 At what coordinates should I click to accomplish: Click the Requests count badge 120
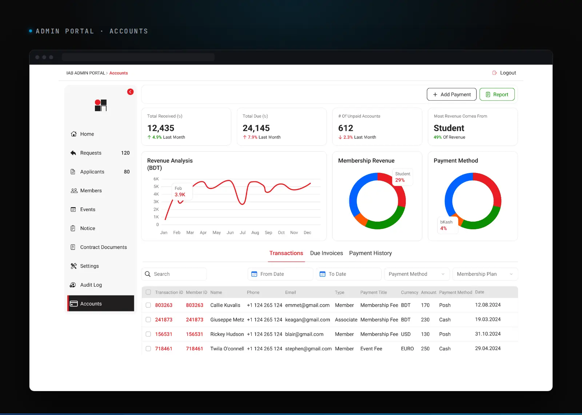click(x=125, y=153)
